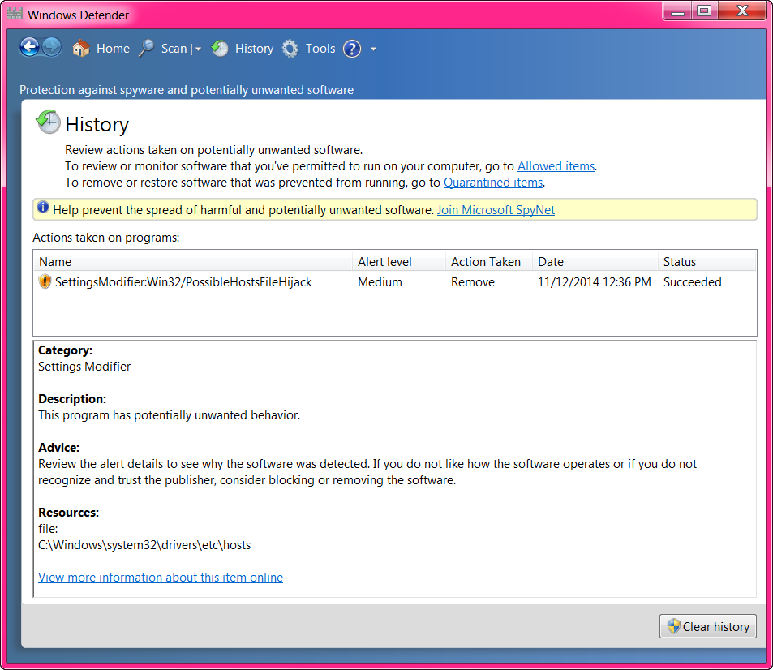773x670 pixels.
Task: Go to Home in the toolbar
Action: pyautogui.click(x=113, y=49)
